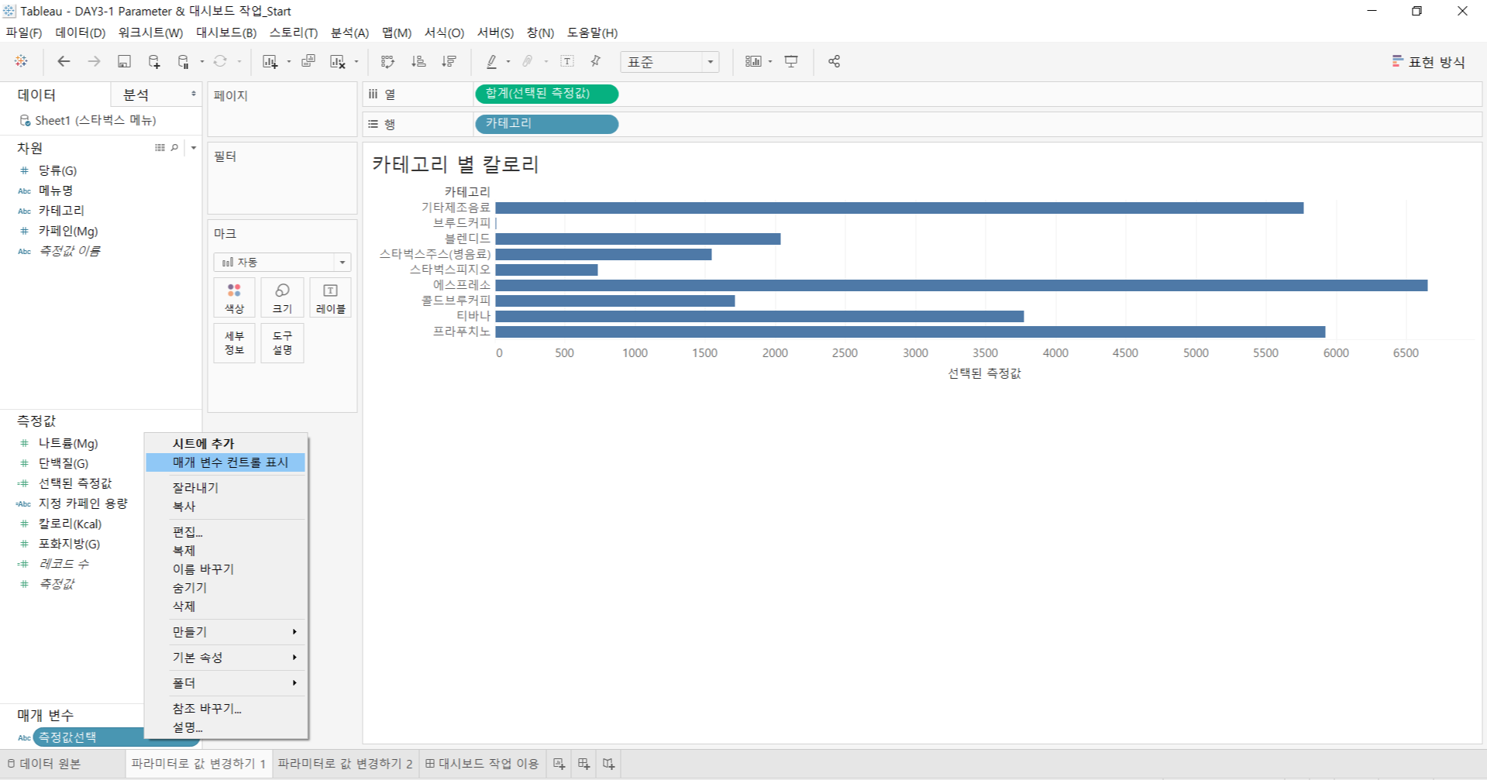Select the caffeine (Mg) field
Screen dimensions: 1487x780
coord(68,231)
